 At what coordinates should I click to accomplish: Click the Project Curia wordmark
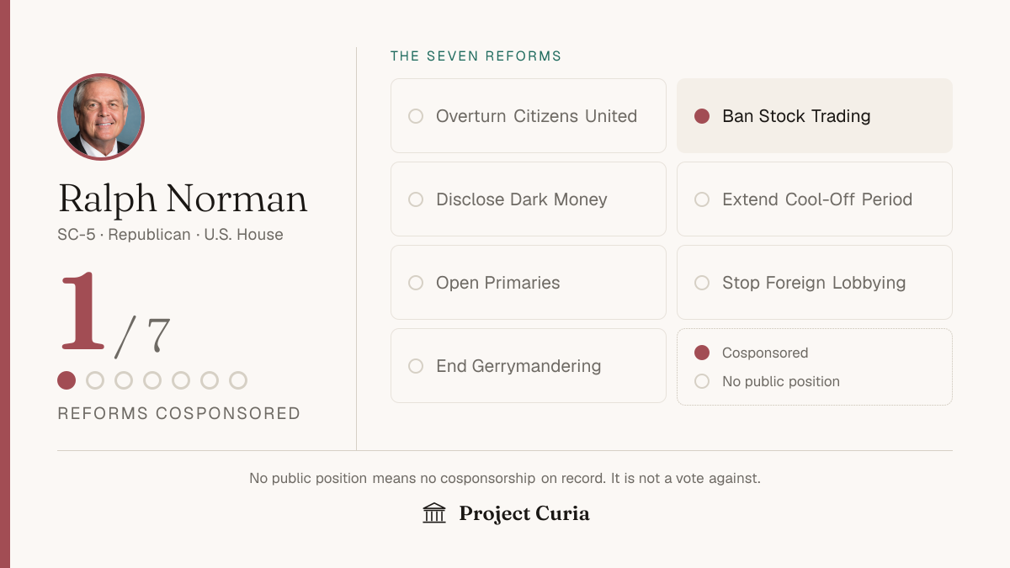tap(524, 513)
